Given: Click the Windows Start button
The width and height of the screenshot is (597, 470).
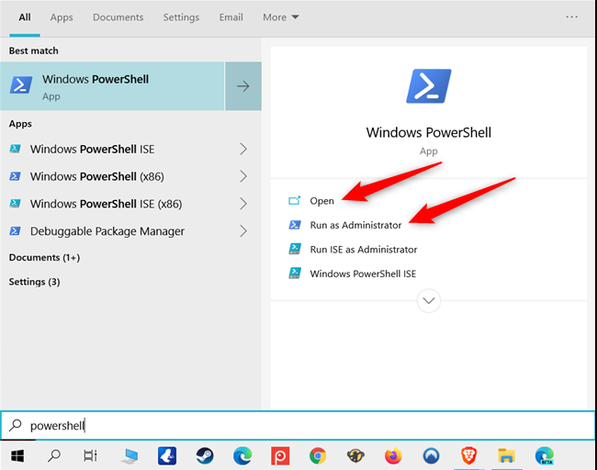Looking at the screenshot, I should 17,455.
